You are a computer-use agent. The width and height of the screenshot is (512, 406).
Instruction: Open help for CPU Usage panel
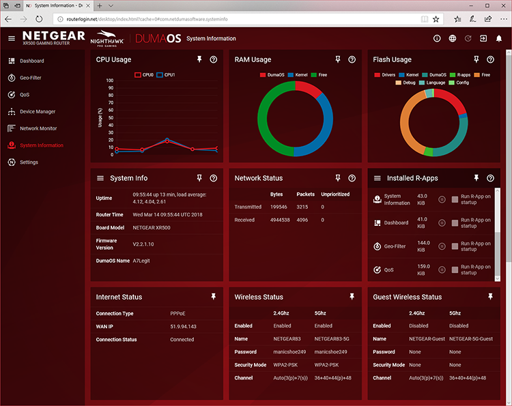coord(214,59)
